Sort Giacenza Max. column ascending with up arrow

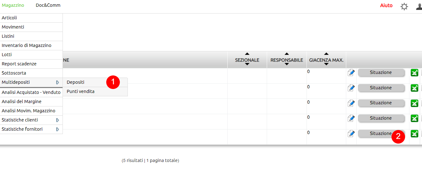(x=326, y=54)
